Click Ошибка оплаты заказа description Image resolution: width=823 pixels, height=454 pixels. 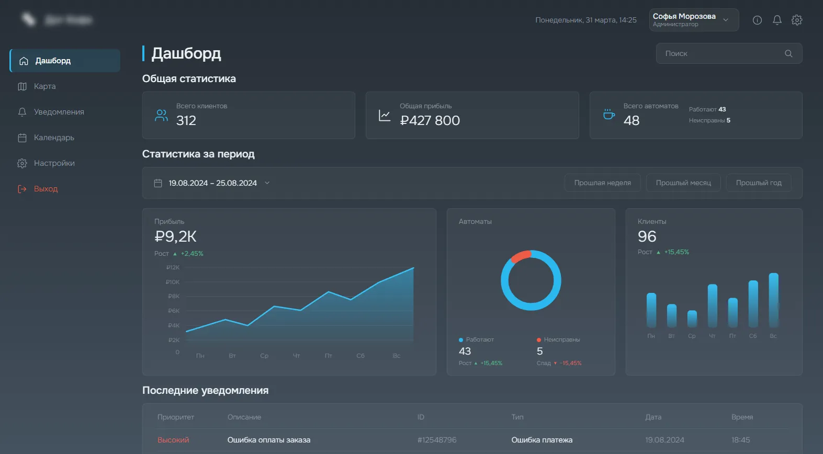(x=269, y=440)
